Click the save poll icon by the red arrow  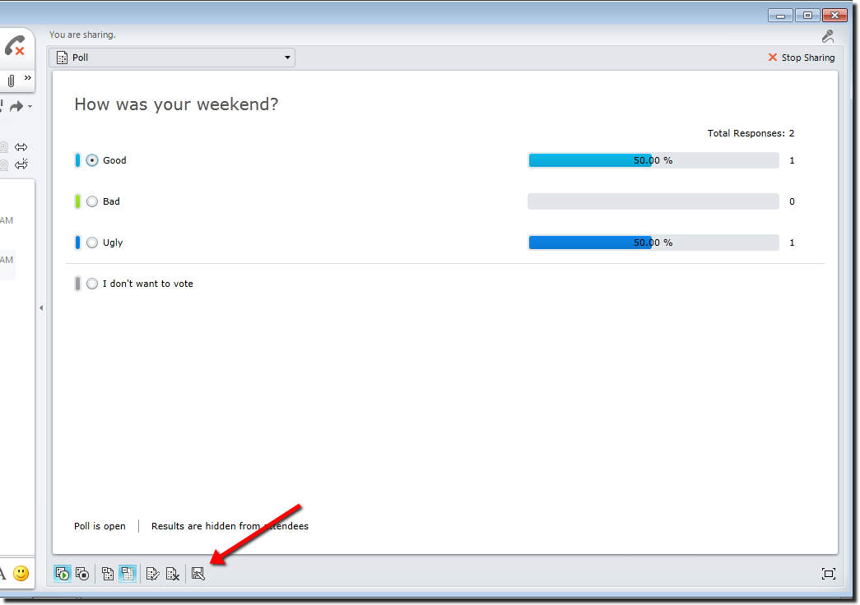pyautogui.click(x=198, y=574)
